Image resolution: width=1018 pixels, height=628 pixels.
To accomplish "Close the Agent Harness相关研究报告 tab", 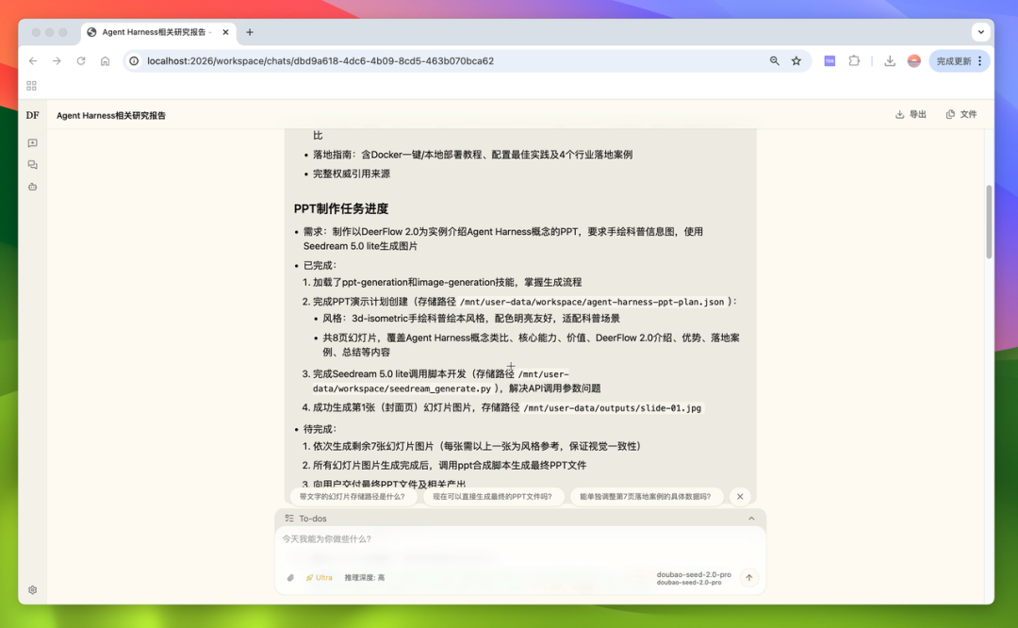I will tap(225, 32).
